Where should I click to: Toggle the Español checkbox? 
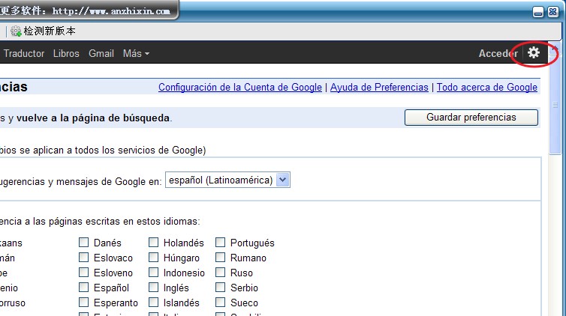click(84, 288)
